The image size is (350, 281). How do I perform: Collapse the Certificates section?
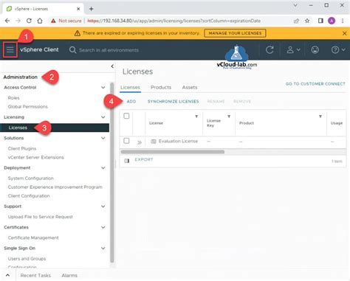point(103,227)
